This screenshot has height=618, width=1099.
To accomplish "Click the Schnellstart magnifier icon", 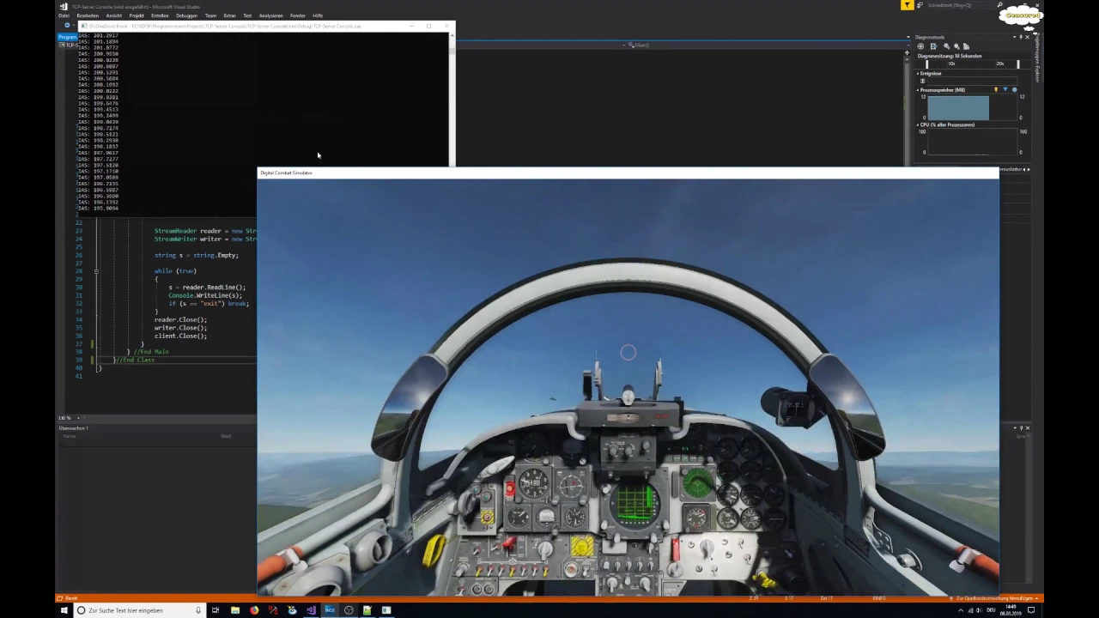I will pyautogui.click(x=1000, y=5).
